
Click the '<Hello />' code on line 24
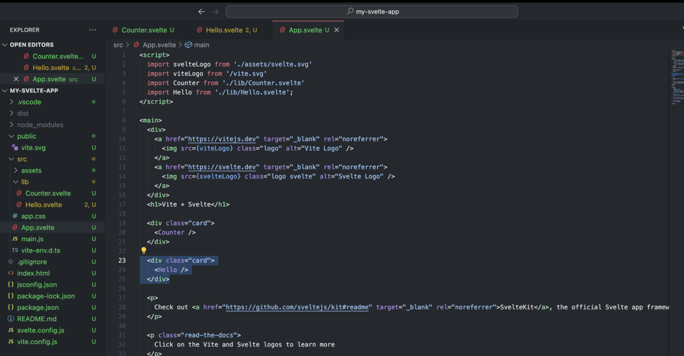click(171, 270)
